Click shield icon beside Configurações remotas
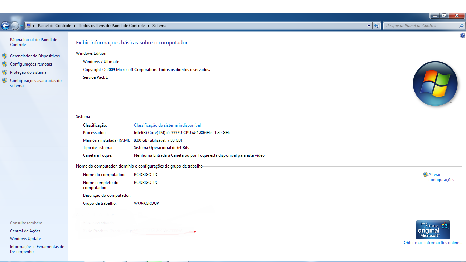The height and width of the screenshot is (262, 466). [5, 64]
